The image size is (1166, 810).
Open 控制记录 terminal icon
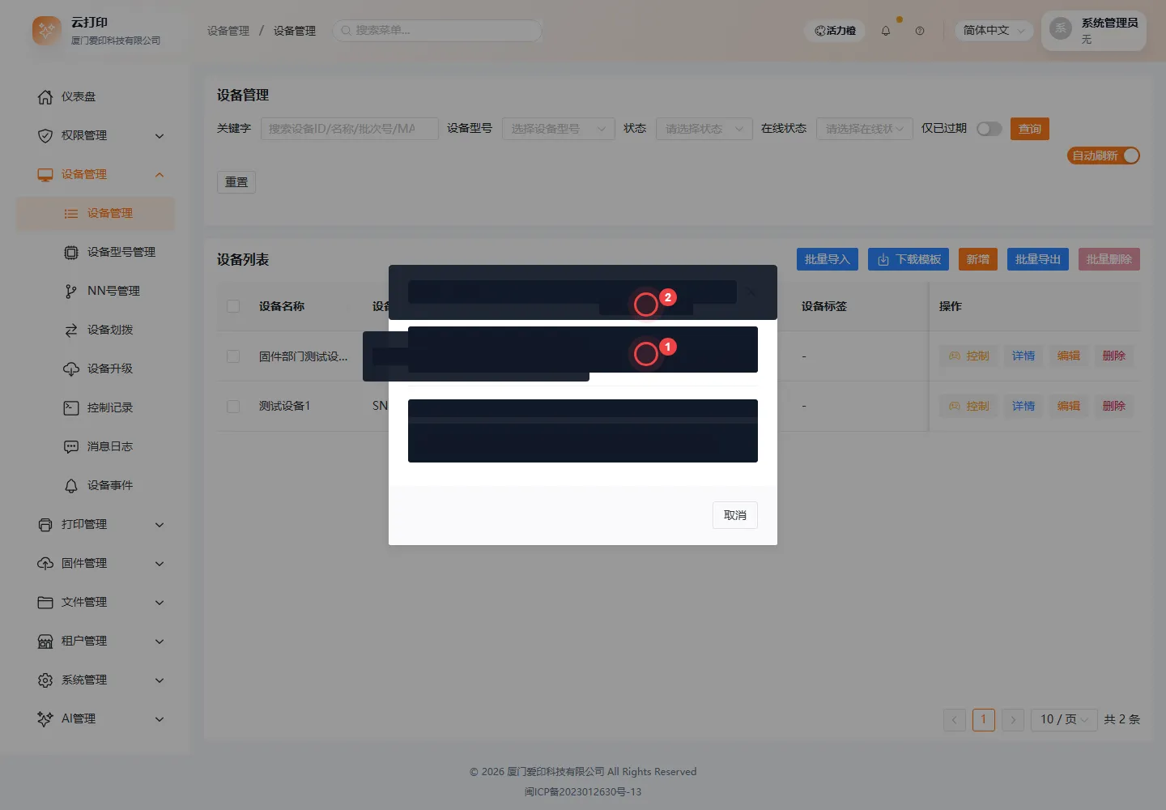71,407
